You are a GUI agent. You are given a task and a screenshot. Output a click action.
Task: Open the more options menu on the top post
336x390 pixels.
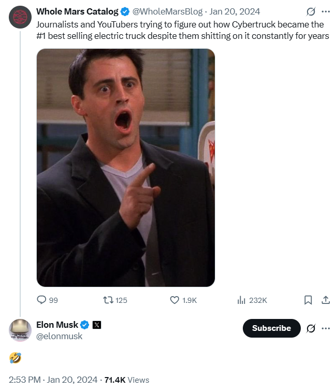pos(326,11)
